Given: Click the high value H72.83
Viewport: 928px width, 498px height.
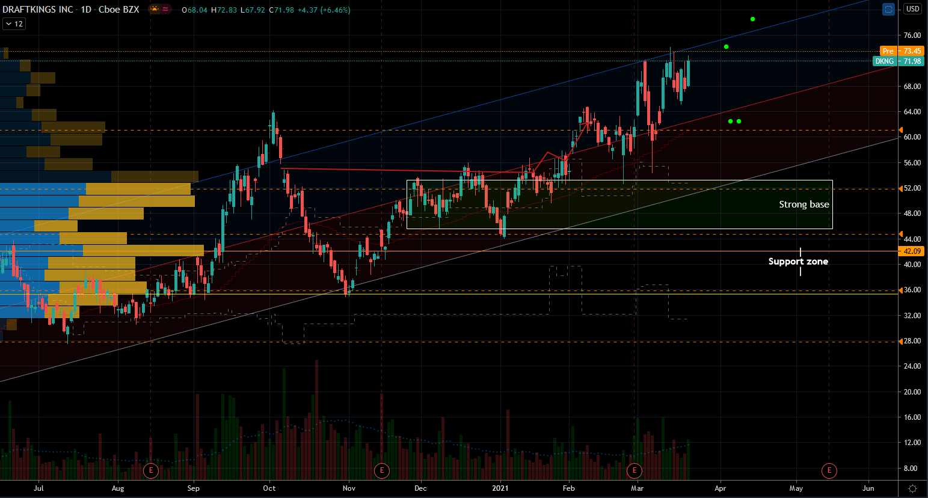Looking at the screenshot, I should click(224, 10).
